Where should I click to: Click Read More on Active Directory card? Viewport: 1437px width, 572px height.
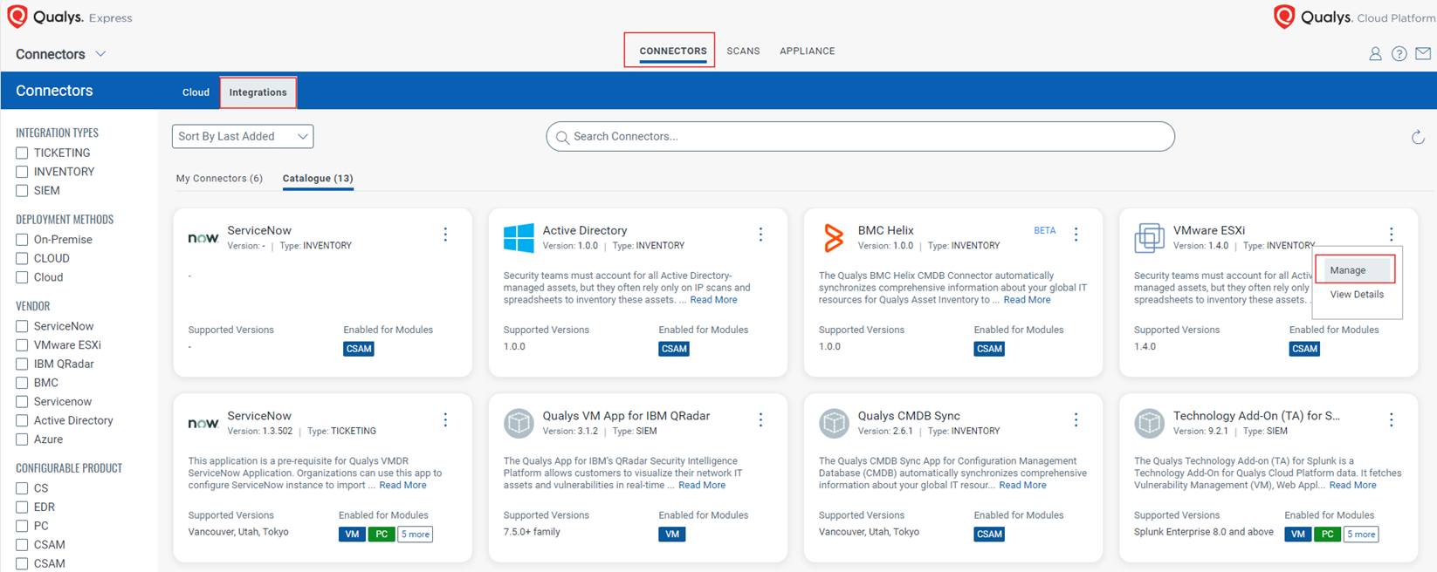pos(713,300)
